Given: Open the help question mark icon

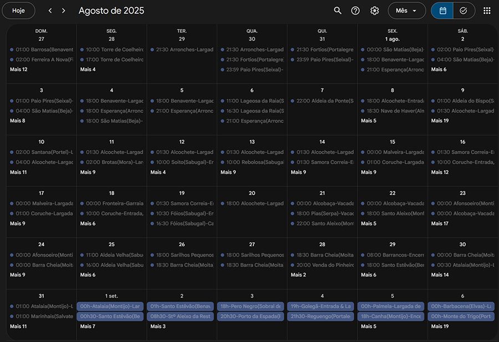Looking at the screenshot, I should click(355, 11).
